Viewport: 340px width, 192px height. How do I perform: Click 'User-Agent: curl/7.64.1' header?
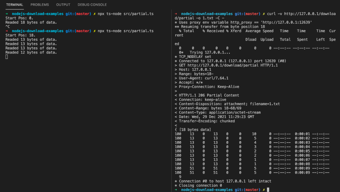tap(201, 78)
